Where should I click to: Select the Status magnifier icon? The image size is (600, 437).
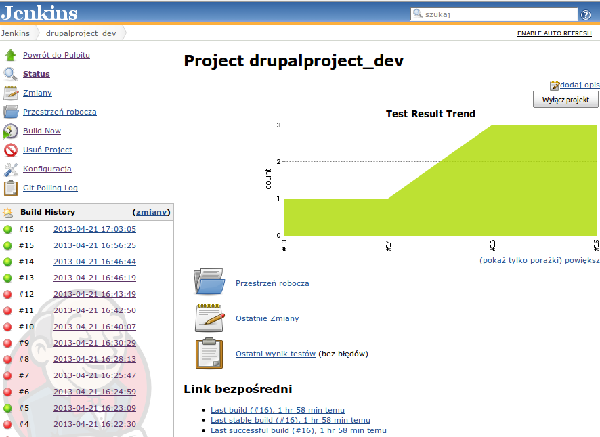coord(9,74)
